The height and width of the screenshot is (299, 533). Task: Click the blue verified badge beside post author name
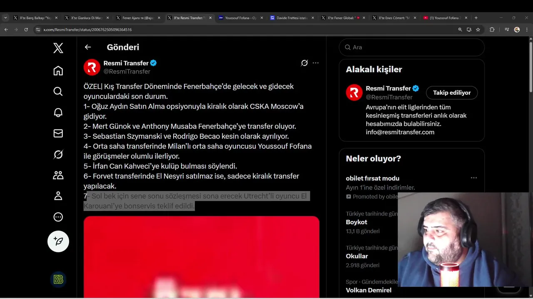coord(153,63)
